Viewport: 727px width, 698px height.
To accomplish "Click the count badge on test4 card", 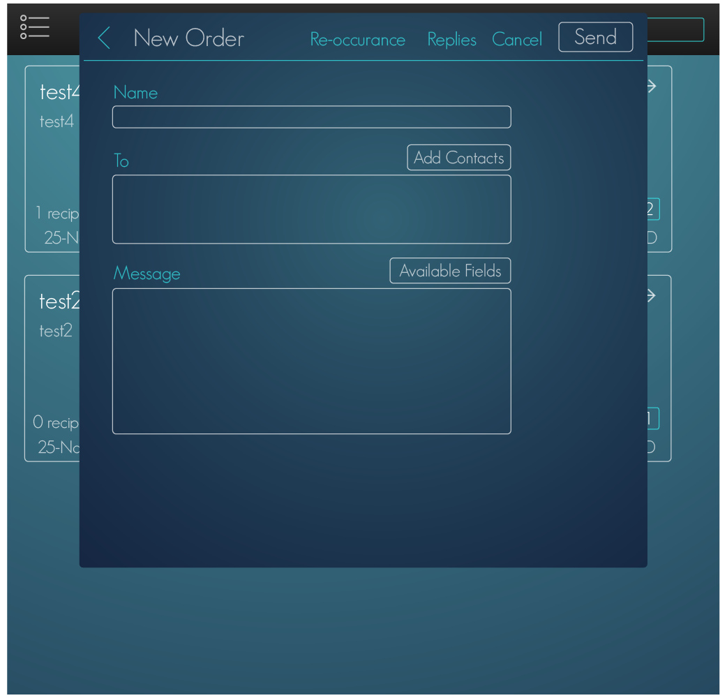I will [x=653, y=209].
